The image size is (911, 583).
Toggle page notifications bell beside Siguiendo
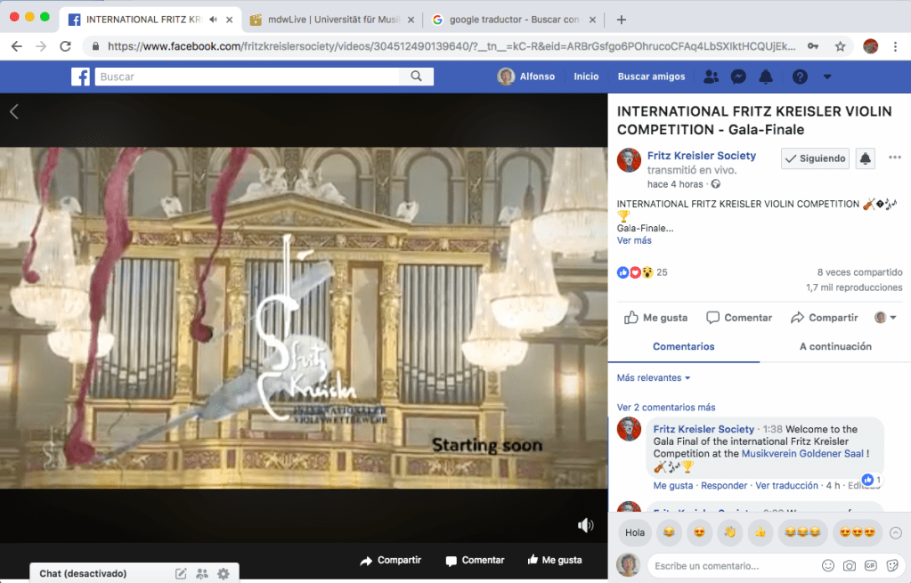[x=865, y=158]
